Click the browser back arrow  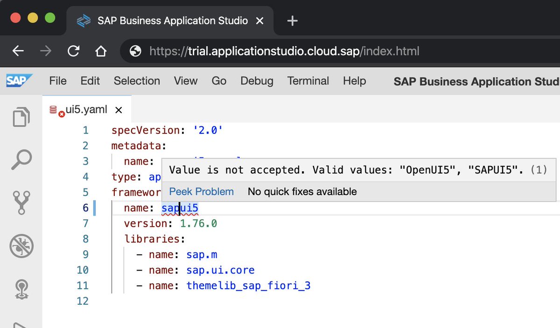coord(18,51)
